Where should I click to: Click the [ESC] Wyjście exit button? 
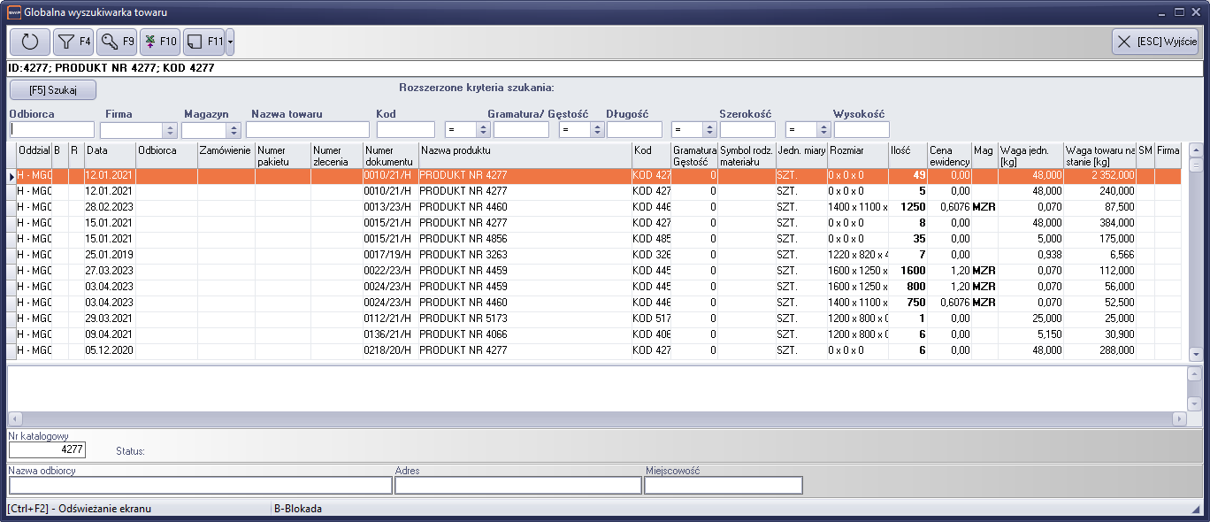[x=1155, y=42]
